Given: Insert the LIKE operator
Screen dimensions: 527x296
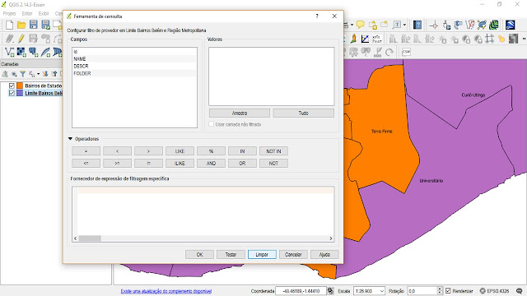Looking at the screenshot, I should click(180, 151).
